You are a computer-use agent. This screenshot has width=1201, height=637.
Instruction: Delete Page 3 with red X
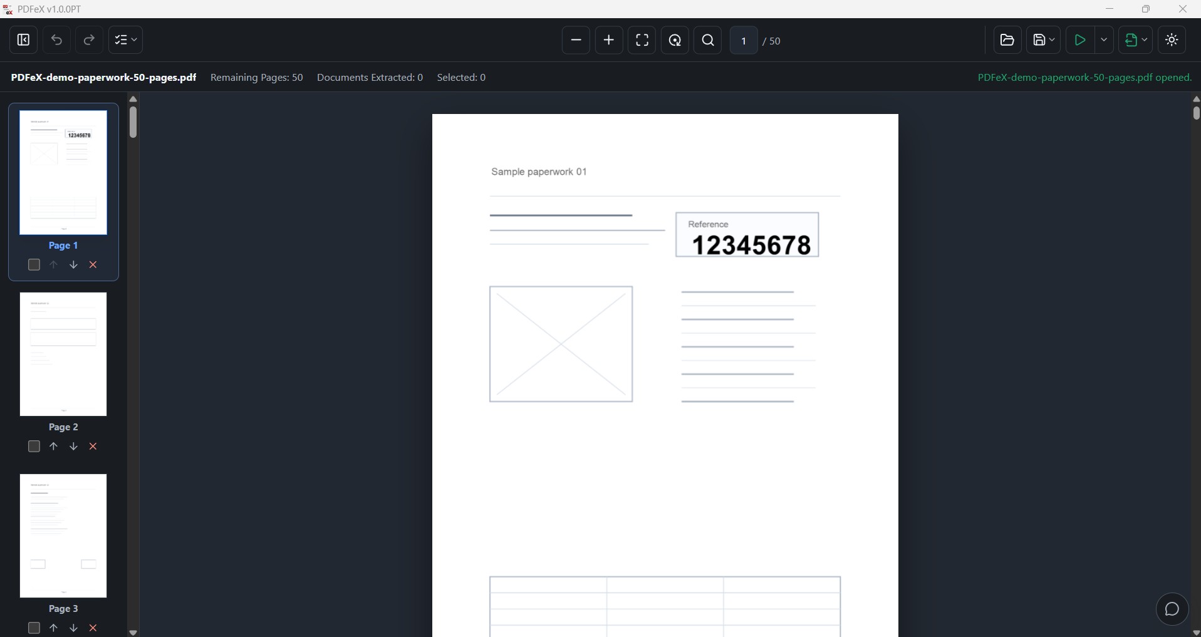[93, 628]
